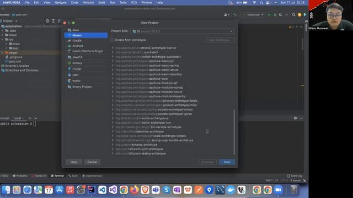Open Dependencies tool window tab
This screenshot has width=353, height=198.
92,176
